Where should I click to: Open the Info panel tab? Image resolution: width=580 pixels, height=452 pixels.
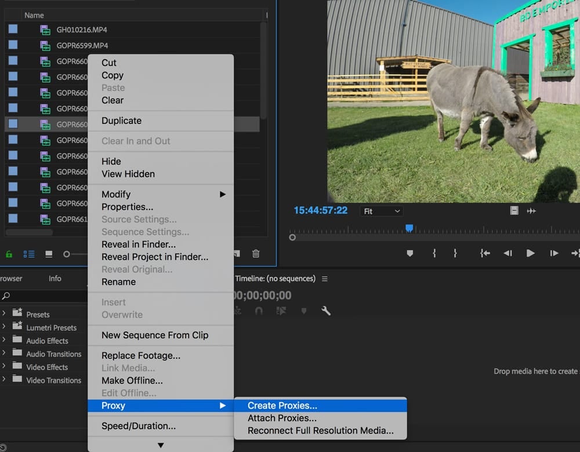[x=55, y=279]
